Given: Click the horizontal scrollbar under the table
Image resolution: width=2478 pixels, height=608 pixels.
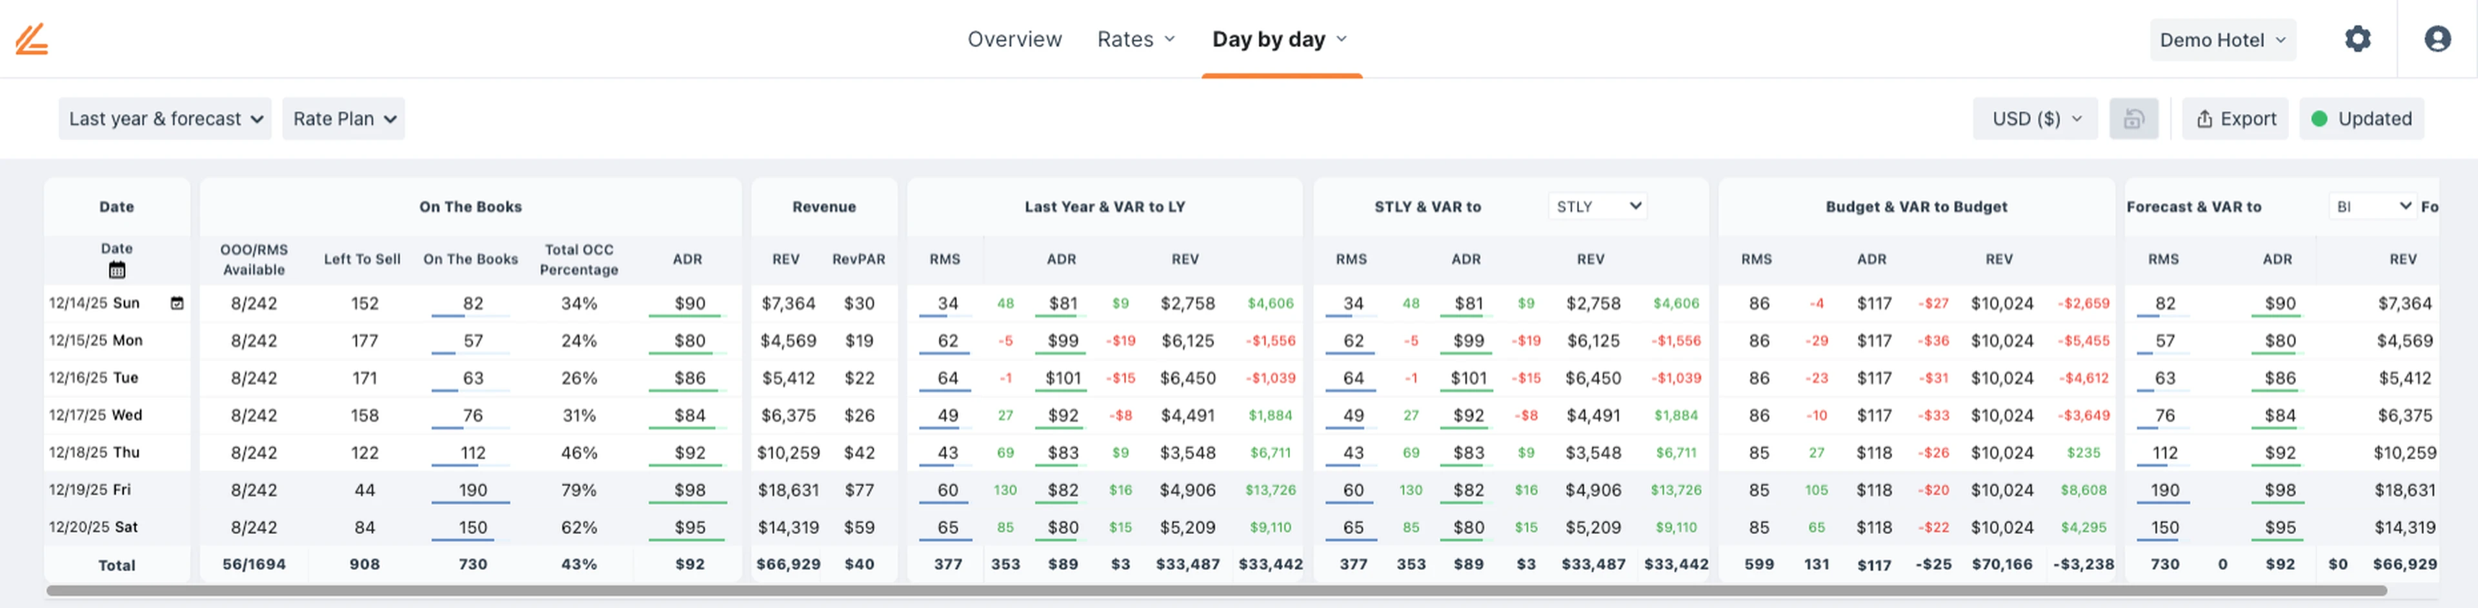Looking at the screenshot, I should pyautogui.click(x=1216, y=591).
